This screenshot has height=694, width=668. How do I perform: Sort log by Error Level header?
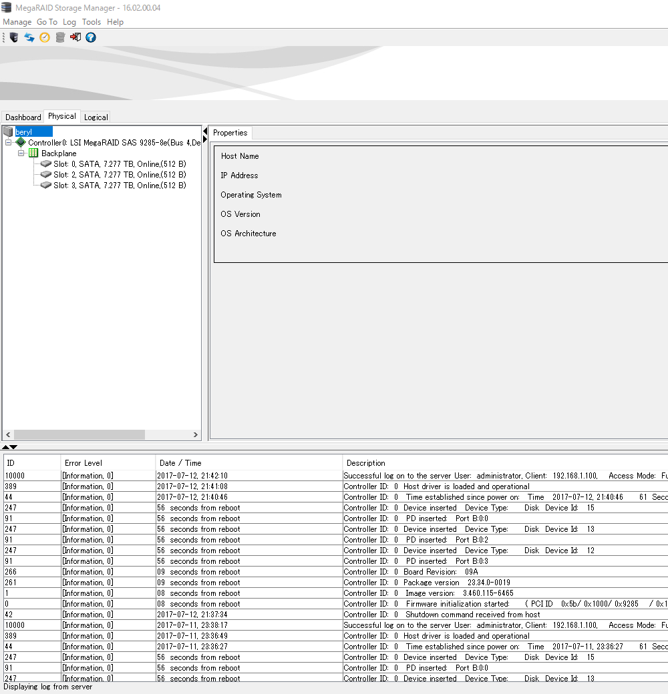click(108, 462)
